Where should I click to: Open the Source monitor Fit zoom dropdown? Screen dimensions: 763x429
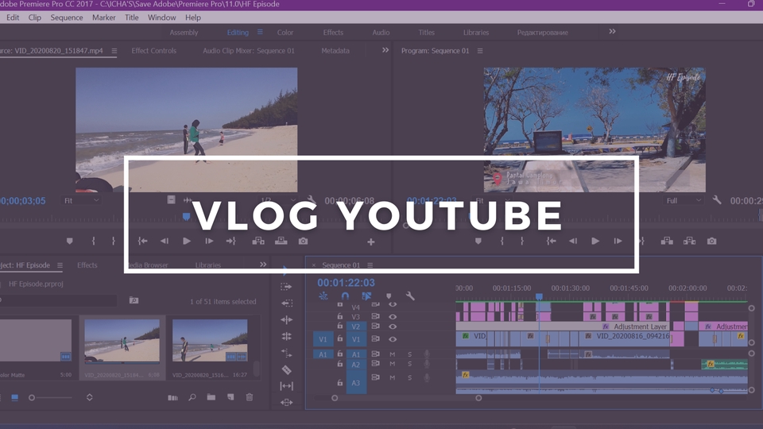(x=81, y=200)
